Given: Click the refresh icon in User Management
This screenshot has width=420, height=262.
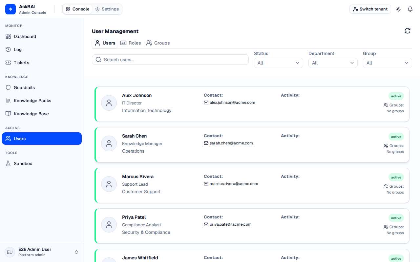Looking at the screenshot, I should point(408,31).
